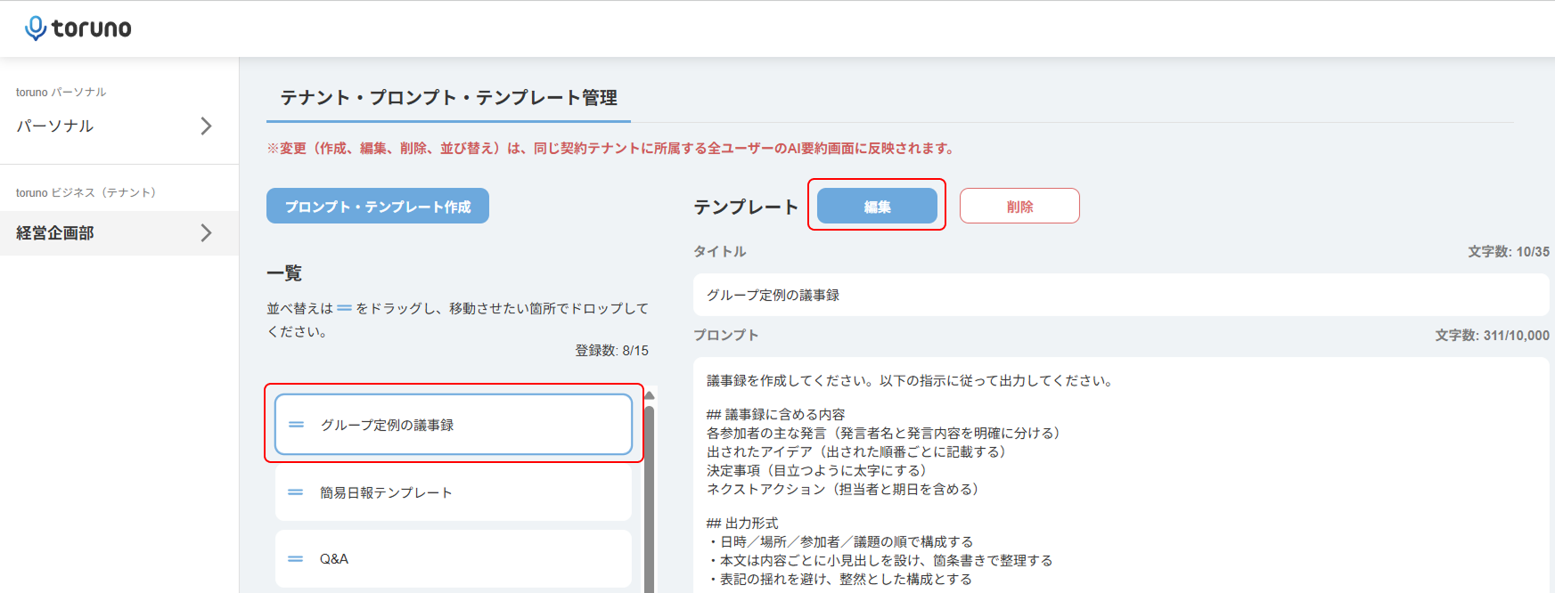The height and width of the screenshot is (593, 1555).
Task: Select the Q&A list item
Action: (454, 559)
